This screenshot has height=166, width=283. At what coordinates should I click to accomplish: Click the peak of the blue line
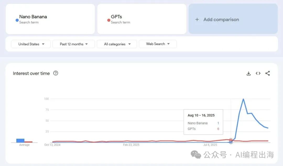(243, 99)
